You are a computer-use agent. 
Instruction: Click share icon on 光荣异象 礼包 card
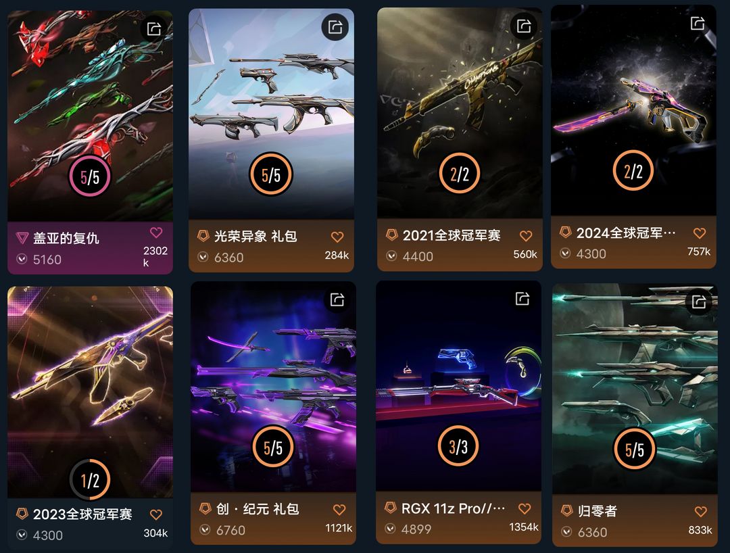(x=335, y=26)
